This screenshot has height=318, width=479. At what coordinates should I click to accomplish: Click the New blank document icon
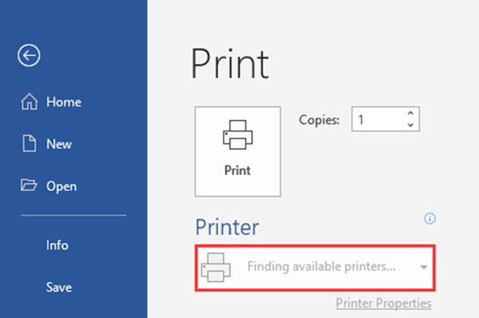pyautogui.click(x=29, y=143)
